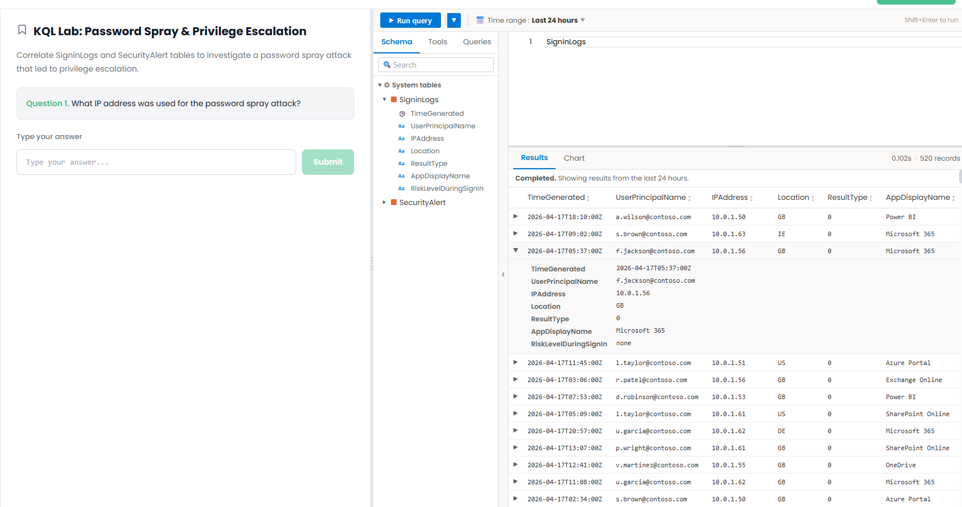Collapse the System tables group
This screenshot has height=507, width=962.
[380, 85]
